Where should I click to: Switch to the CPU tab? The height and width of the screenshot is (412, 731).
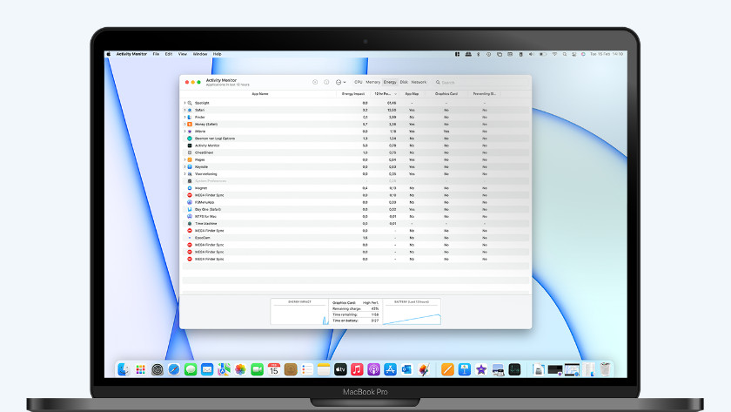(359, 82)
